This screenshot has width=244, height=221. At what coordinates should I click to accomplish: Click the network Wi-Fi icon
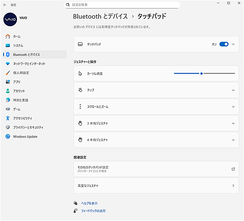coord(8,63)
